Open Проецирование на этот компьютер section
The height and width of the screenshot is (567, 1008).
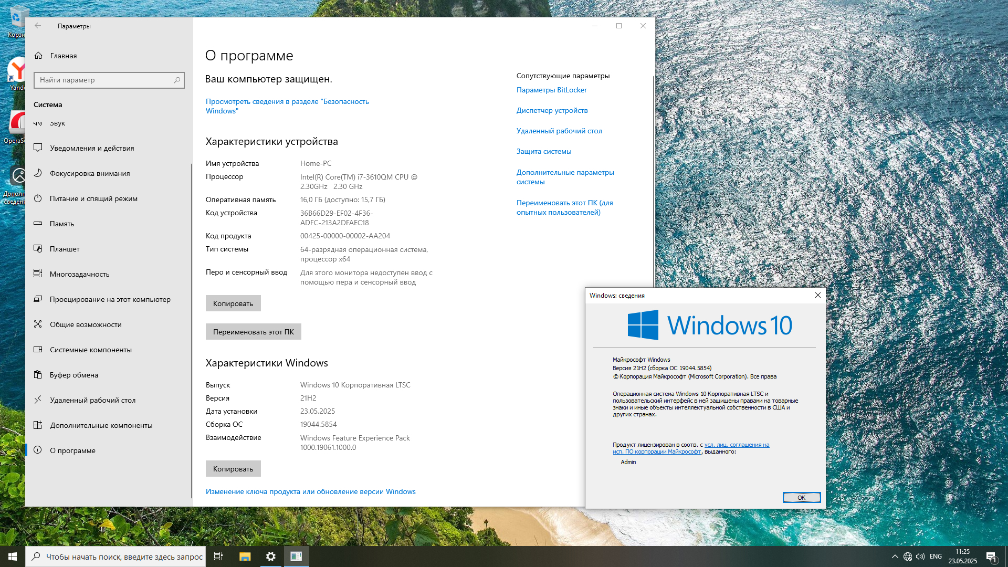(x=110, y=299)
